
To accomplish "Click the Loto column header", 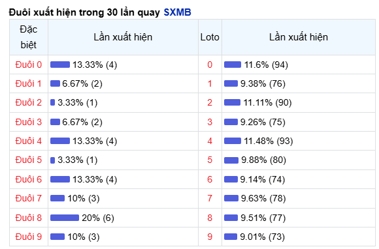I will coord(210,37).
